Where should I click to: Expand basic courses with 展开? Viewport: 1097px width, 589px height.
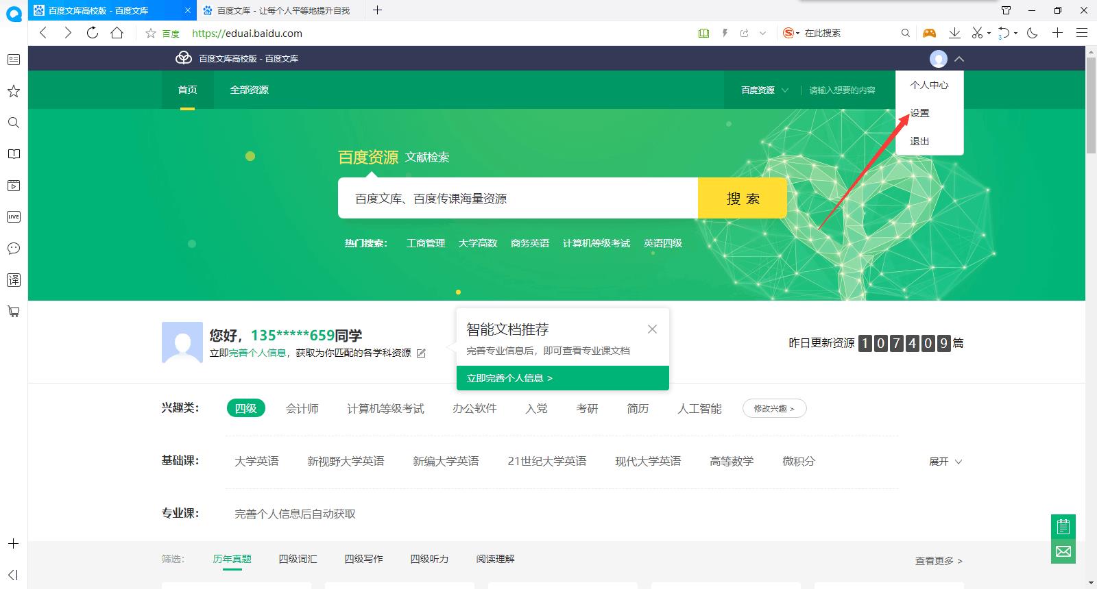tap(945, 462)
